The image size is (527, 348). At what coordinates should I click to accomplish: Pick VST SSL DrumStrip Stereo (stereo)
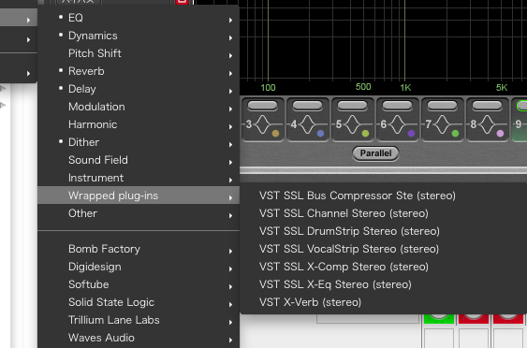[349, 231]
